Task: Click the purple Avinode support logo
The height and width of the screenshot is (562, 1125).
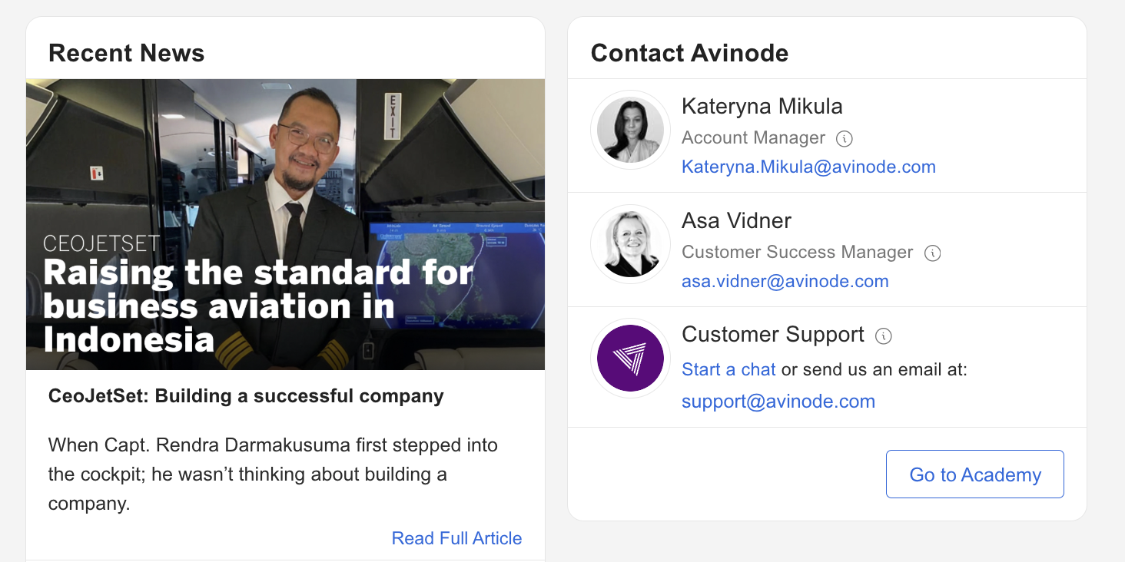Action: coord(630,358)
